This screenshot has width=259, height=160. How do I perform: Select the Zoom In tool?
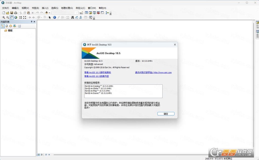[4, 17]
